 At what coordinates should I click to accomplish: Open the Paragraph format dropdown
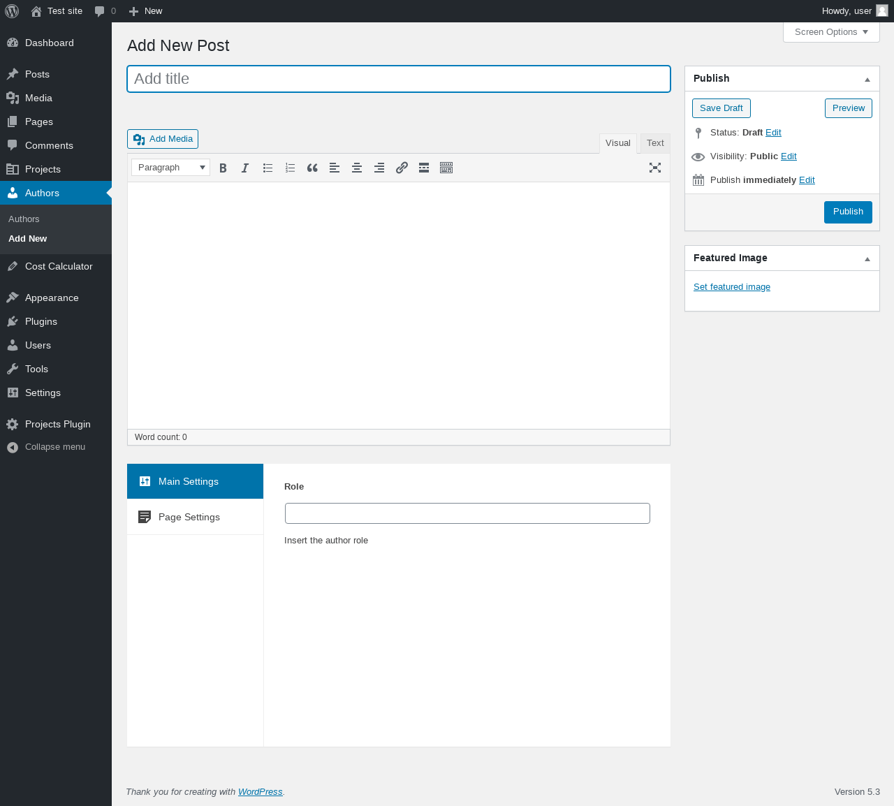[170, 168]
